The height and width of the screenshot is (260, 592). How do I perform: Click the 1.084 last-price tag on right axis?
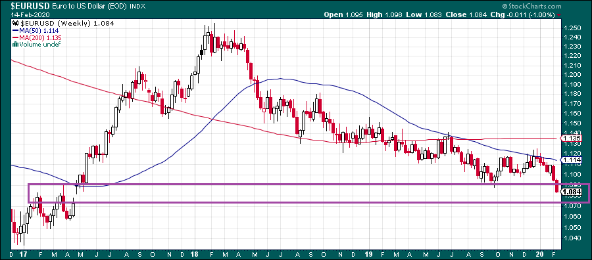pyautogui.click(x=571, y=192)
